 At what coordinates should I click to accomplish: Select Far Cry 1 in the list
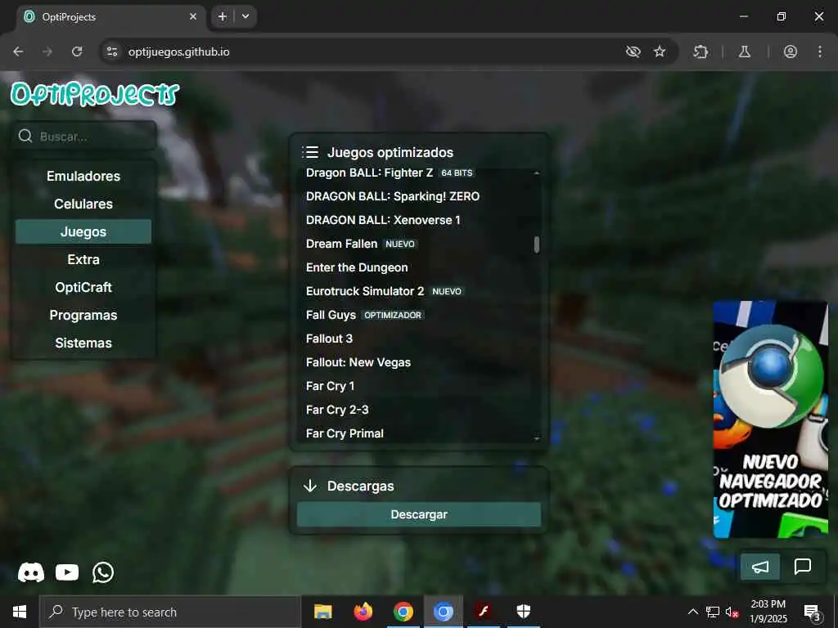(x=331, y=386)
